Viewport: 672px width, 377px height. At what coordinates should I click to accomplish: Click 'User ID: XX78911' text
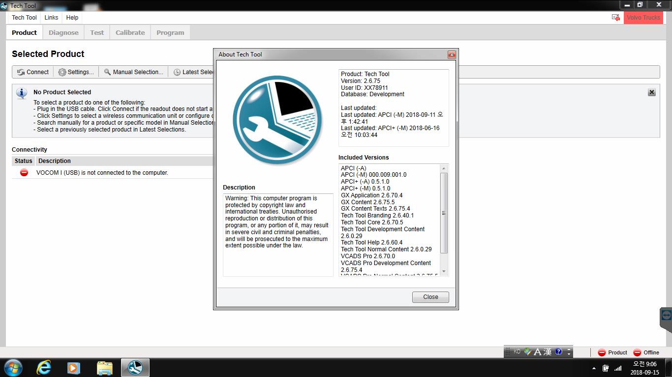coord(365,88)
